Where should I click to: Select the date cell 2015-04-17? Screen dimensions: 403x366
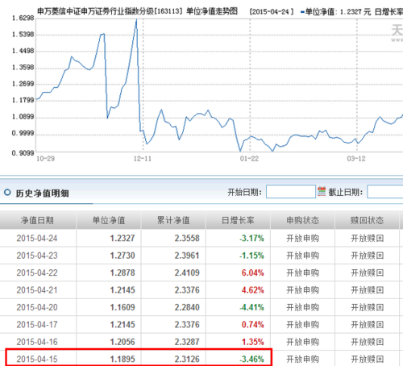click(37, 325)
